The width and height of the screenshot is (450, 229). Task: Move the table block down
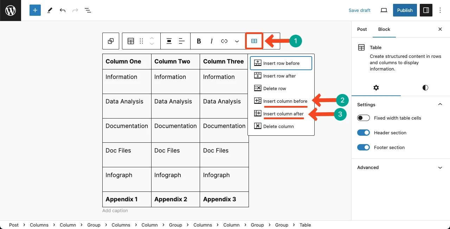click(152, 44)
